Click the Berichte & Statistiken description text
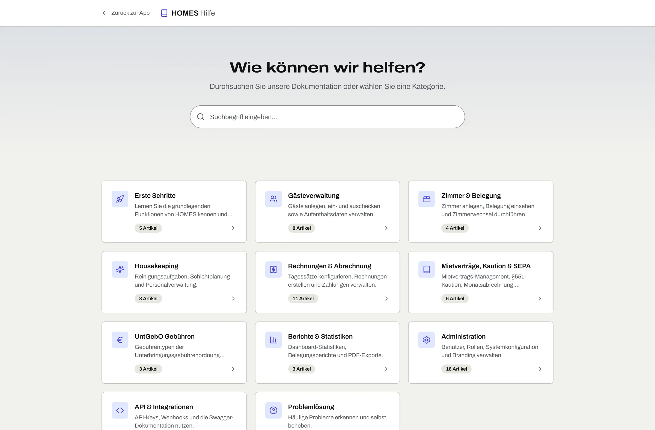 point(335,351)
